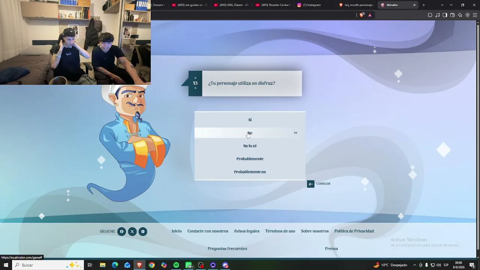Launch Google Chrome from the taskbar
The image size is (480, 270).
151,265
